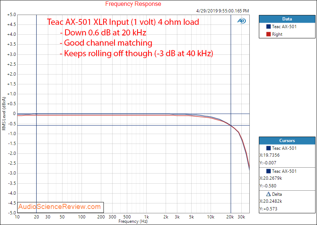Screen dimensions: 317x225
Task: Select the Data legend panel header
Action: [x=287, y=19]
